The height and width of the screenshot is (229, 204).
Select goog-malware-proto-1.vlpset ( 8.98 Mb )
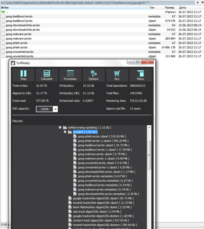pos(104,159)
